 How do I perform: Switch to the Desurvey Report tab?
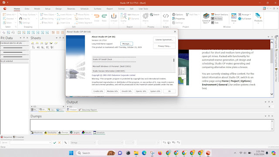click(x=88, y=110)
